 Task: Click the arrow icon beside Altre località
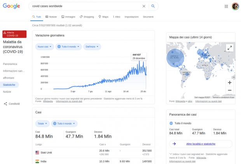[x=174, y=144]
